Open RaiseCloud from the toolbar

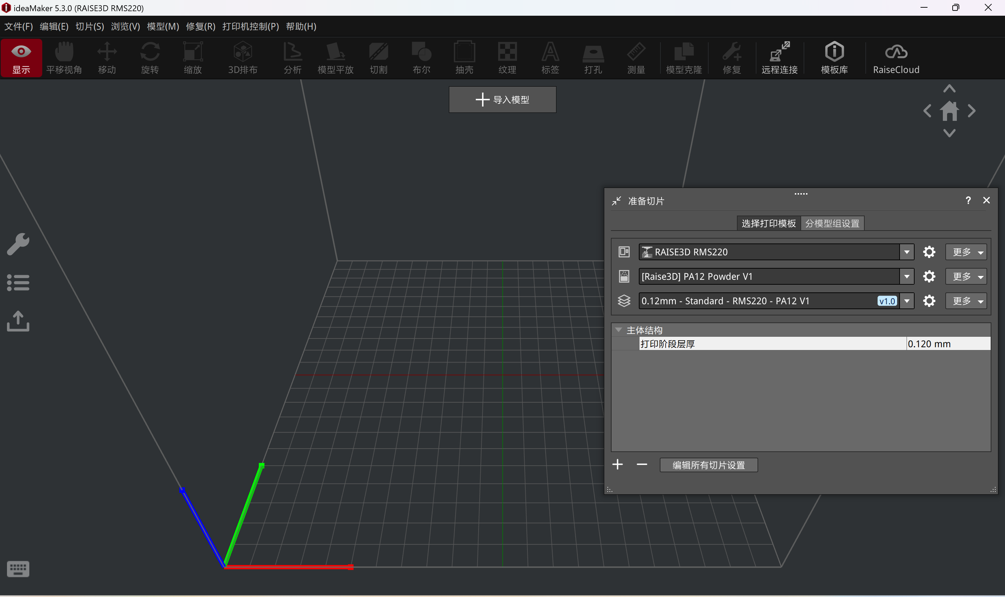tap(896, 58)
